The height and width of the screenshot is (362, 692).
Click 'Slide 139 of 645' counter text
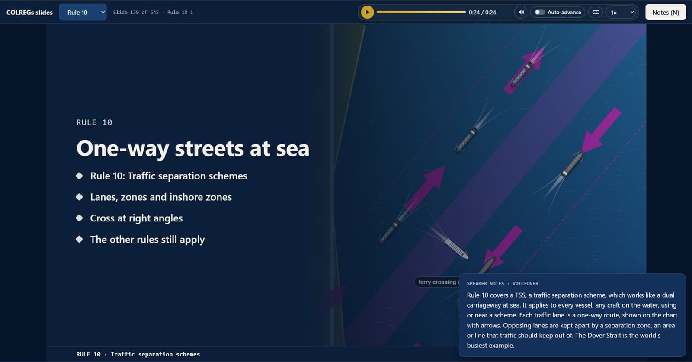click(136, 12)
